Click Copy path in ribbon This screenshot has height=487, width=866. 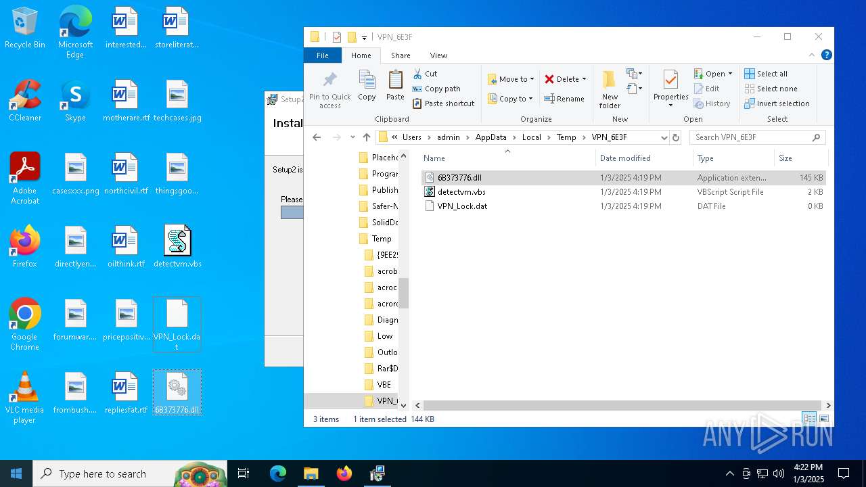tap(436, 89)
